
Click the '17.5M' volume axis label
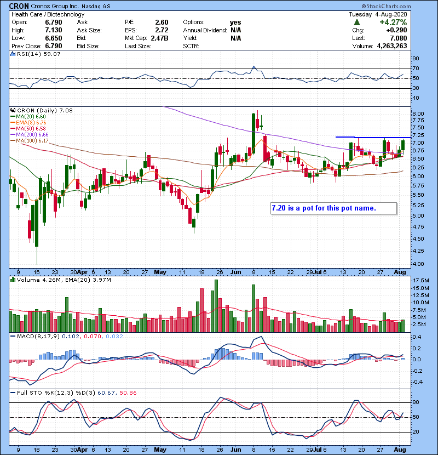(x=421, y=281)
